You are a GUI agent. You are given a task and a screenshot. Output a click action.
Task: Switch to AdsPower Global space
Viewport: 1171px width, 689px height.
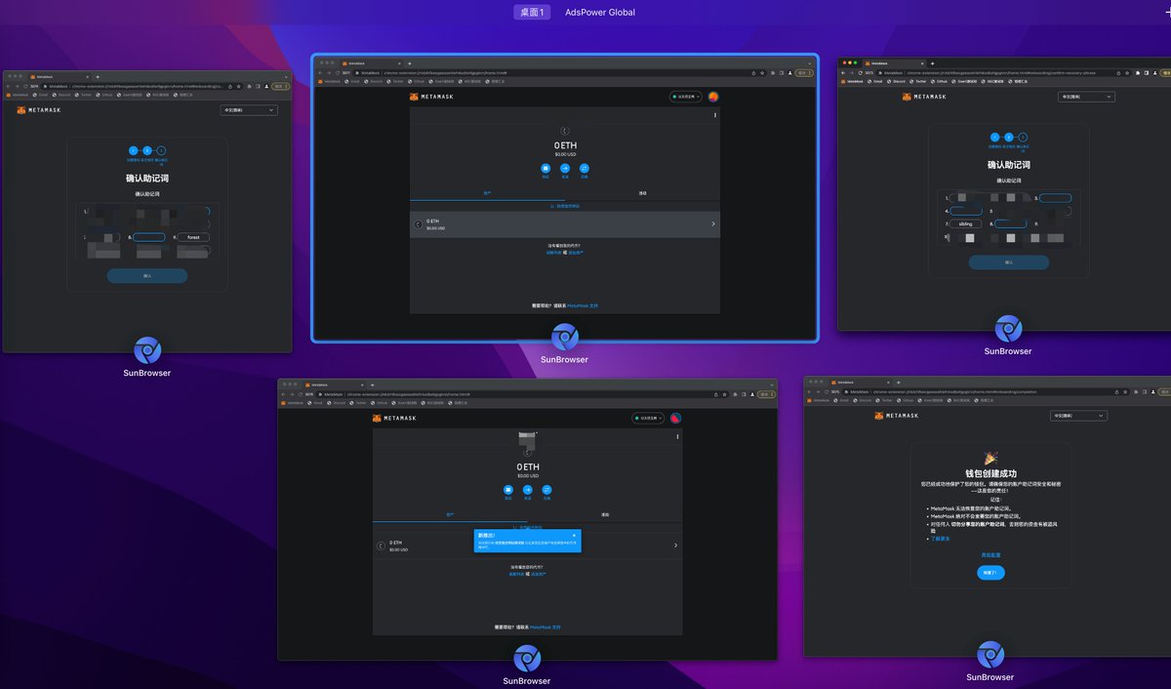click(x=600, y=12)
